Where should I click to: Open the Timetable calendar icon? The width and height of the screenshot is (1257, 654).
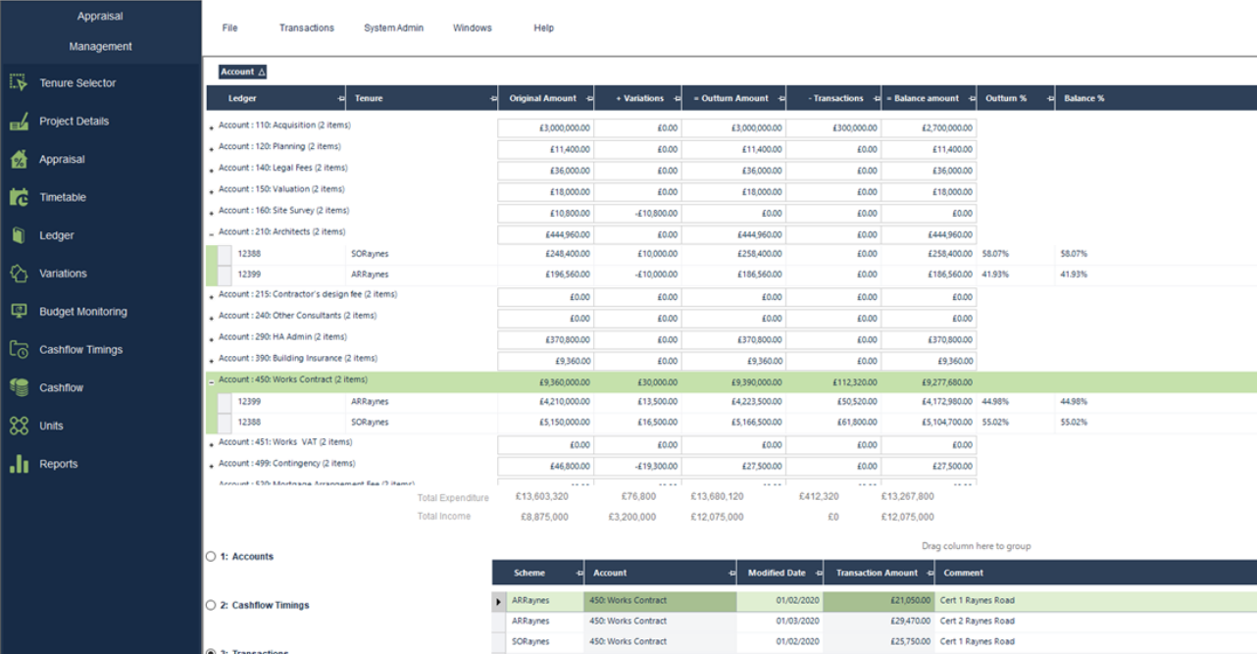coord(19,197)
